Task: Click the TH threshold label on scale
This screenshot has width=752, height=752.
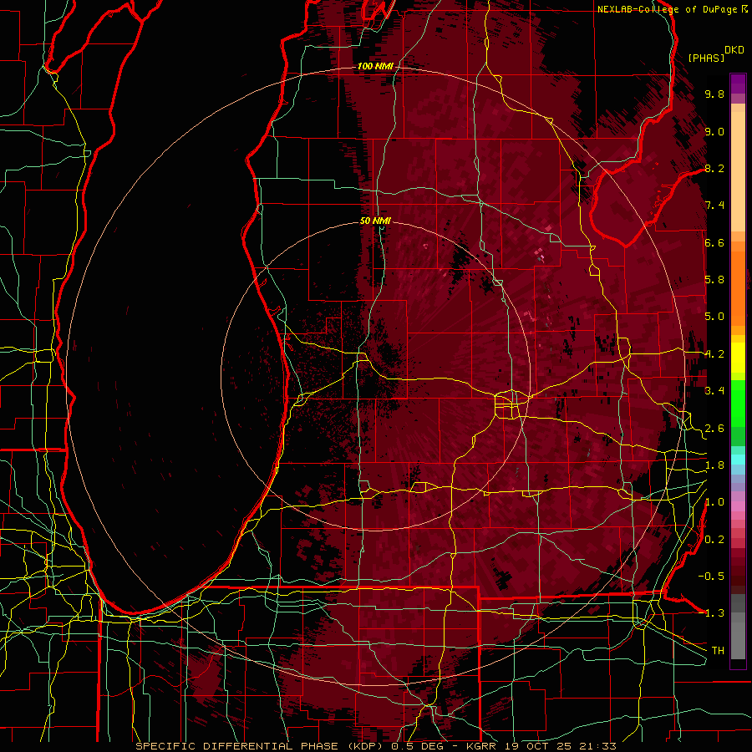Action: click(x=718, y=651)
